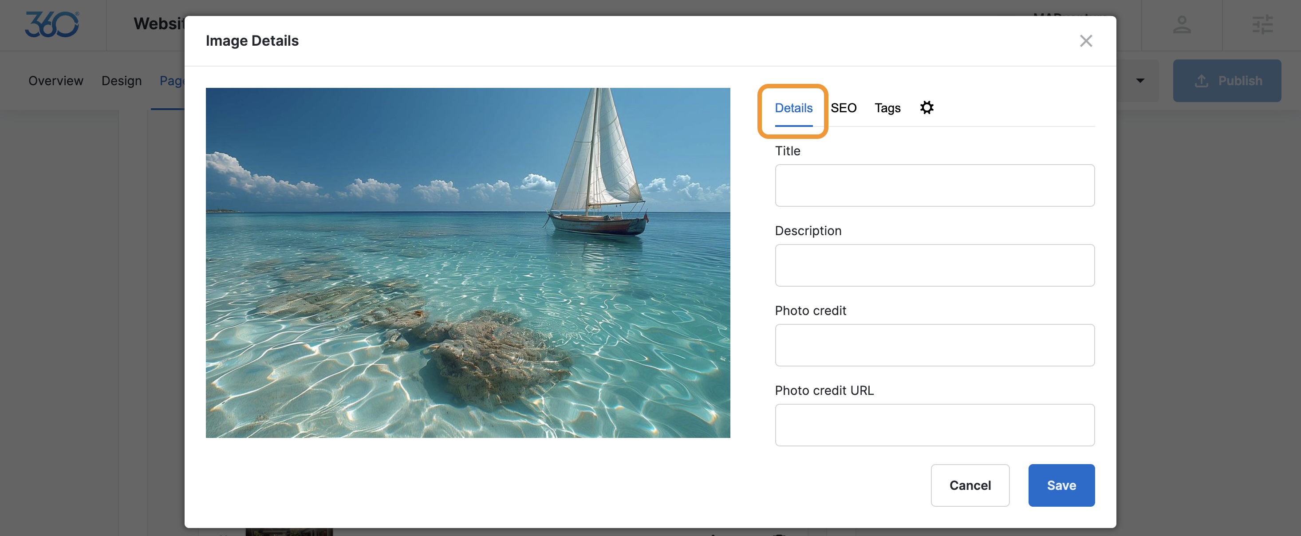Viewport: 1301px width, 536px height.
Task: Focus the Photo credit text box
Action: point(934,345)
